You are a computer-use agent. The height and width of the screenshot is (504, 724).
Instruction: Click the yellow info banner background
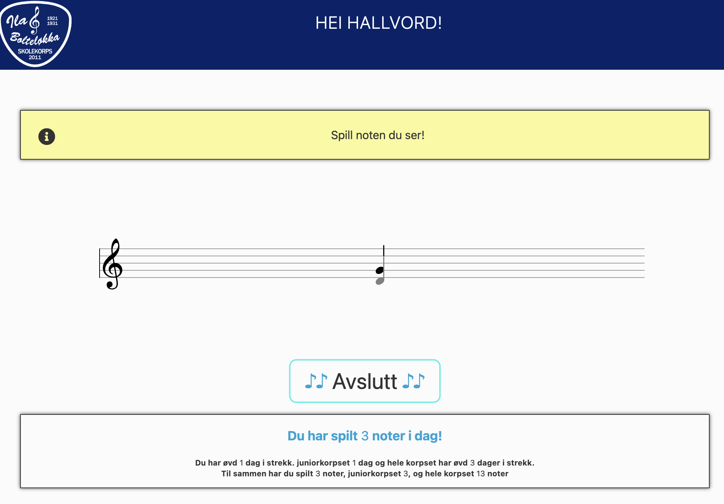click(365, 135)
